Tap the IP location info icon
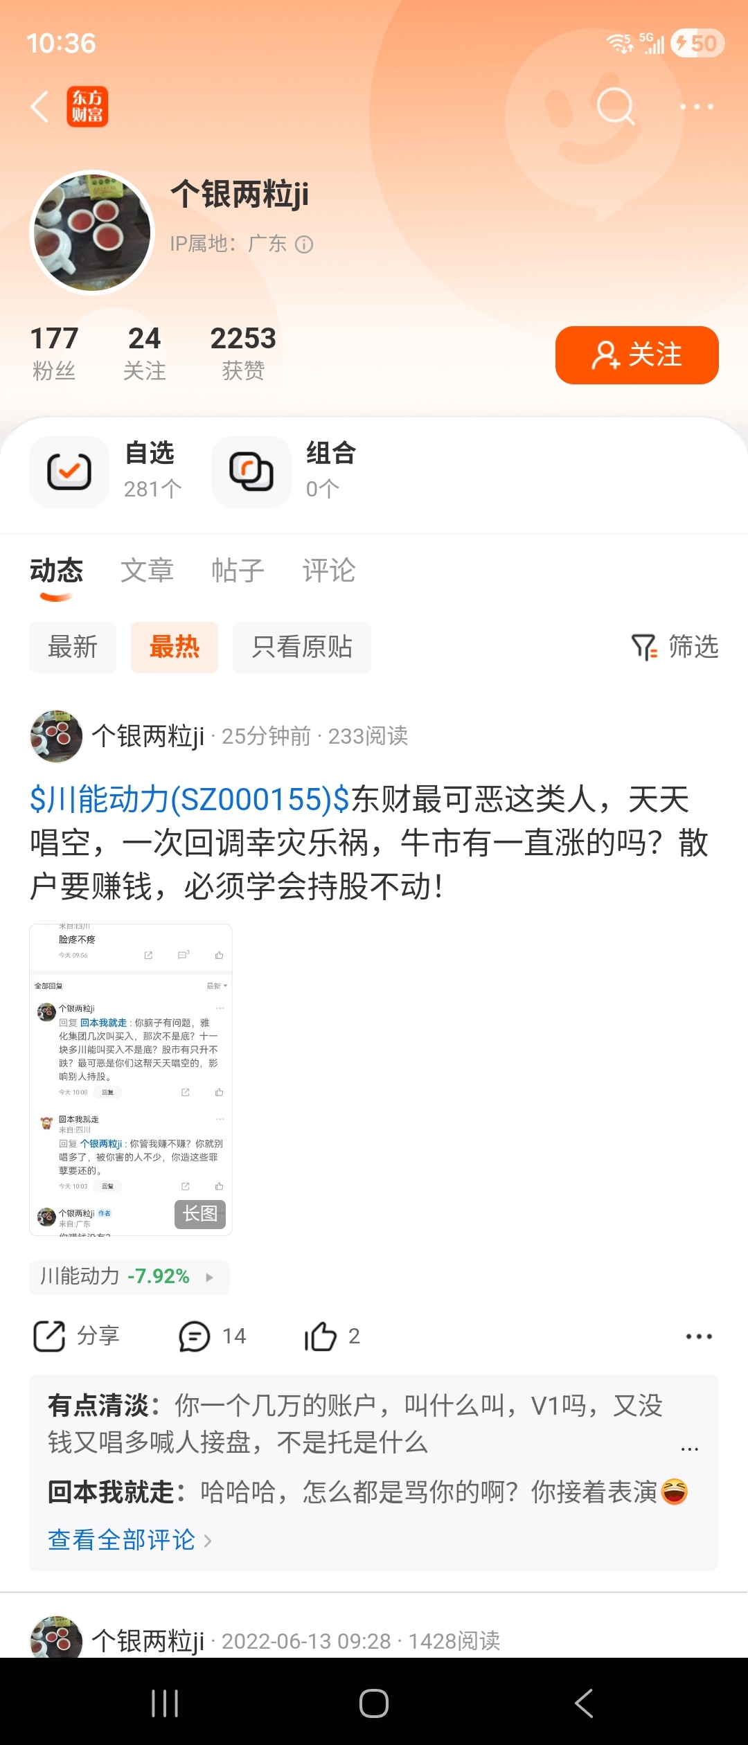The width and height of the screenshot is (748, 1745). click(304, 244)
